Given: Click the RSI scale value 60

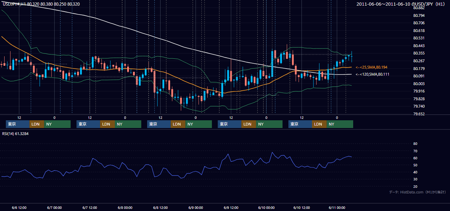Looking at the screenshot, I should [415, 158].
